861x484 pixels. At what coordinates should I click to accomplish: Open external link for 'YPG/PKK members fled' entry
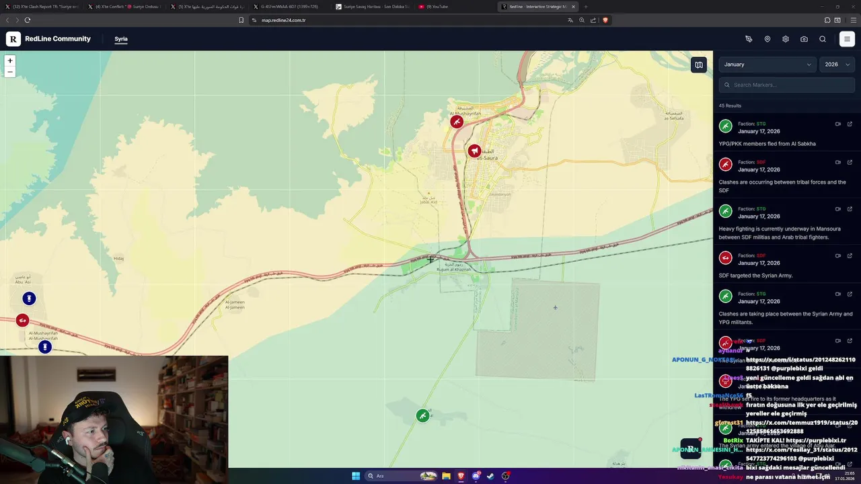point(850,124)
